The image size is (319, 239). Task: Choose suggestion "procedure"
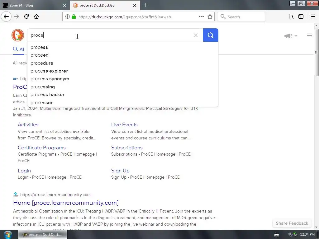[123, 63]
